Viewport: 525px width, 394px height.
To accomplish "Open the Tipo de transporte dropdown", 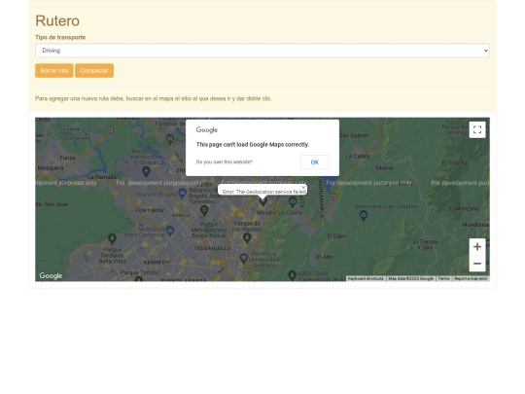I will [x=262, y=51].
